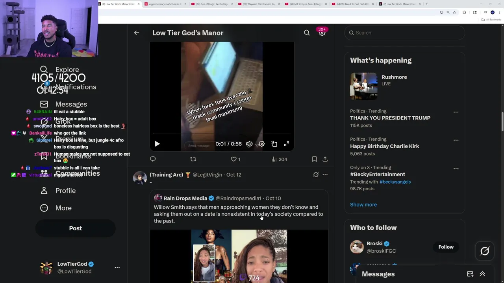The height and width of the screenshot is (283, 504).
Task: Switch to cryptocurrency market crash tab
Action: [x=165, y=4]
